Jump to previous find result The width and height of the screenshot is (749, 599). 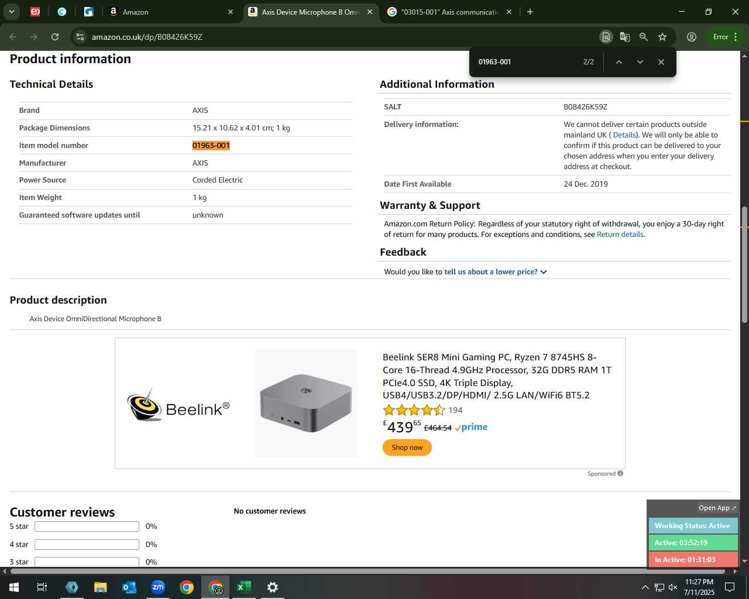click(619, 62)
